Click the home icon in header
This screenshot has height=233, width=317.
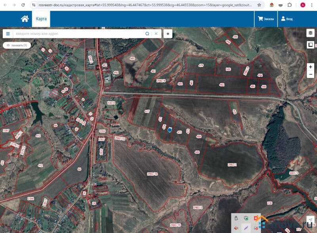(x=25, y=19)
